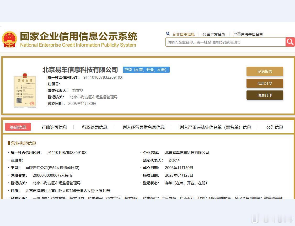Switch to the 基础信息 tab
This screenshot has height=226, width=295.
(18, 127)
